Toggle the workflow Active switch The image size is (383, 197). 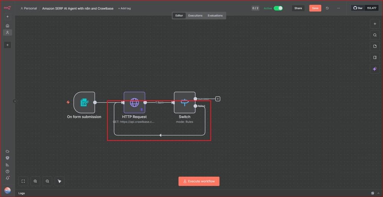[x=278, y=8]
